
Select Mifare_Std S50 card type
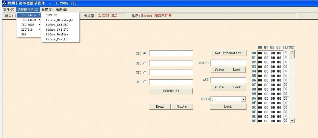click(x=60, y=25)
